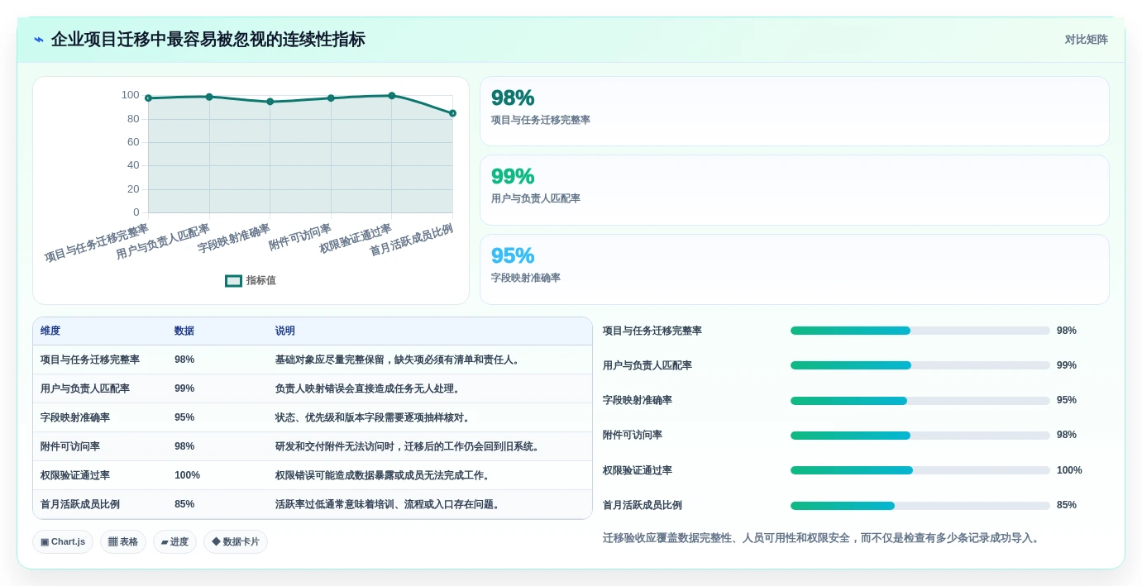Click the lightning icon beside the title
The image size is (1142, 586).
(39, 40)
